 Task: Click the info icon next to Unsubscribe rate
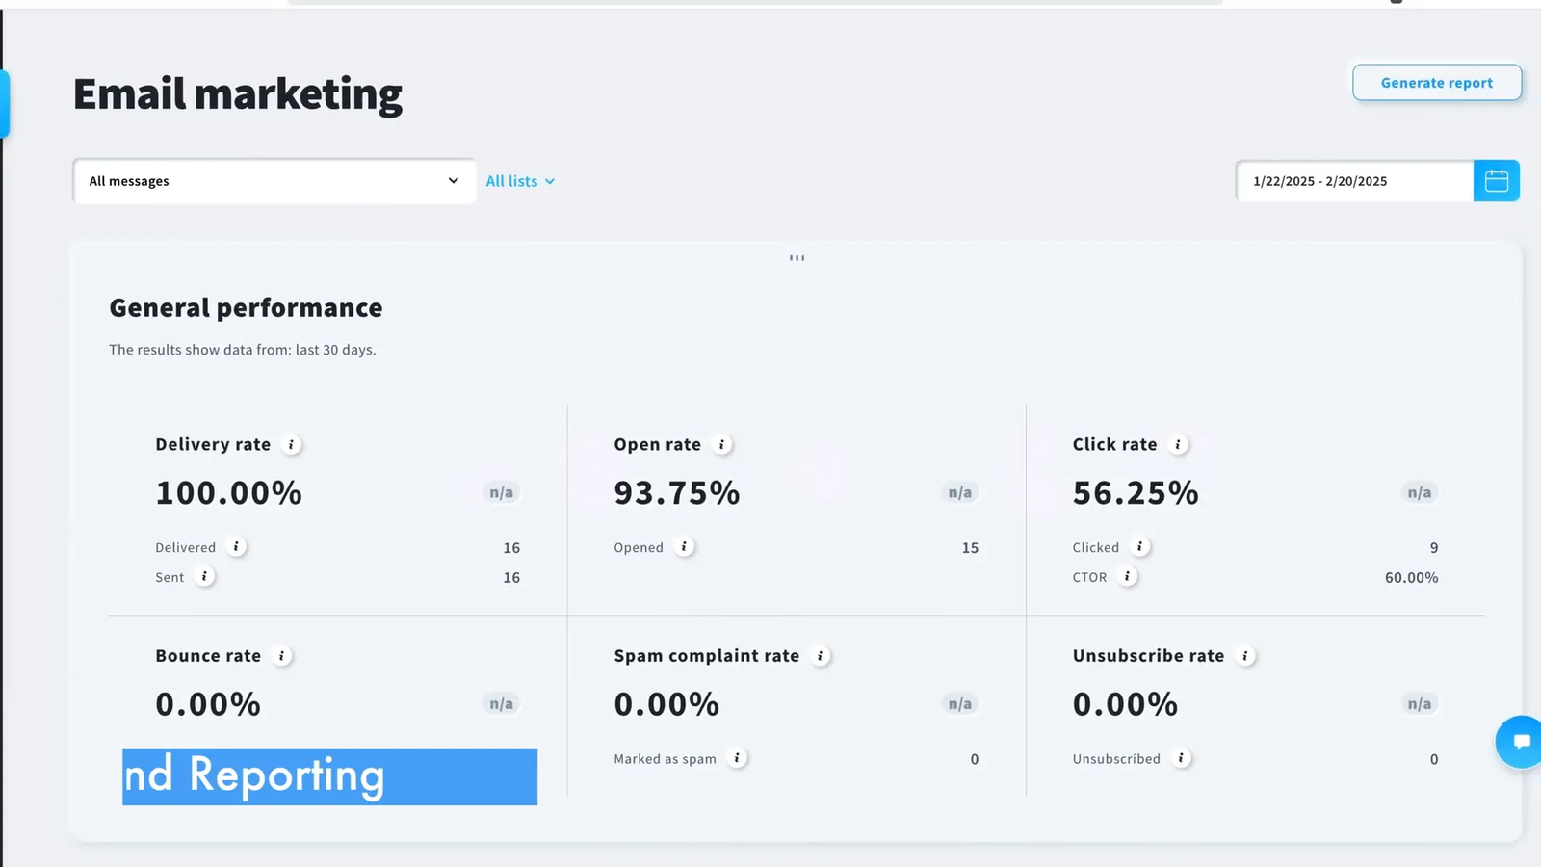pos(1245,656)
